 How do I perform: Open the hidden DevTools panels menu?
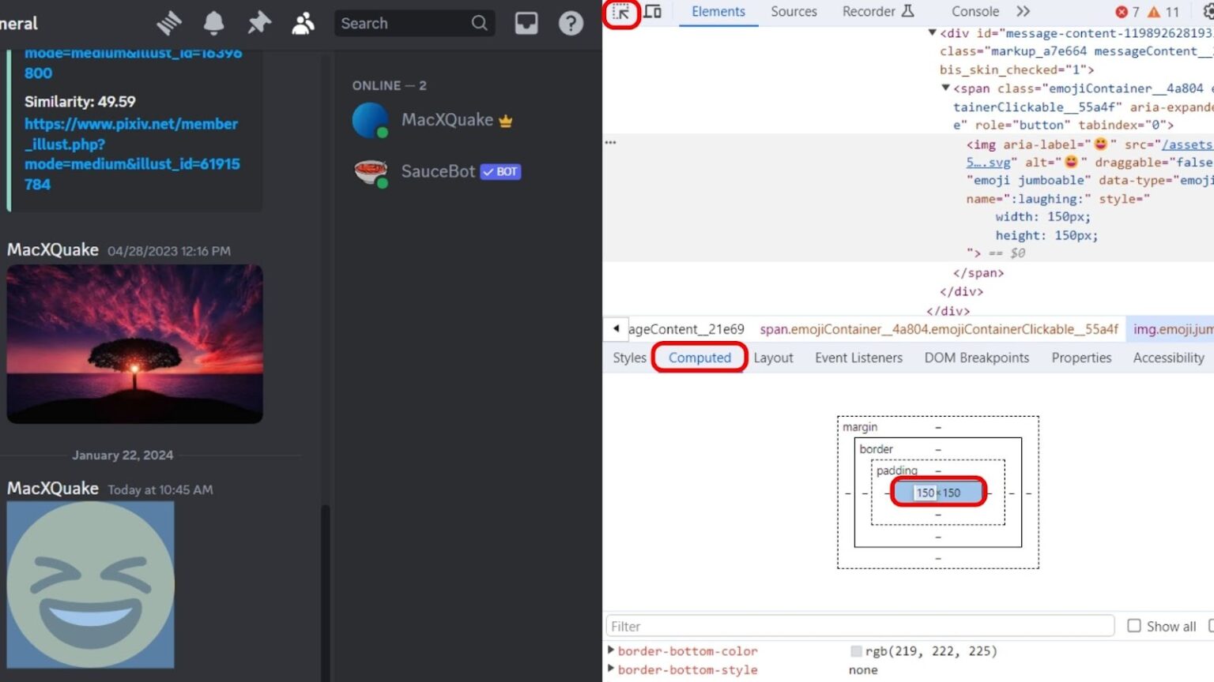(x=1023, y=12)
